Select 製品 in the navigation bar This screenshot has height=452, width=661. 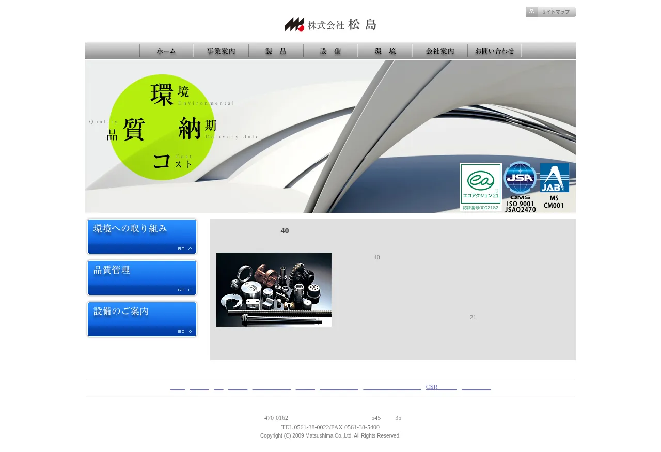[276, 51]
